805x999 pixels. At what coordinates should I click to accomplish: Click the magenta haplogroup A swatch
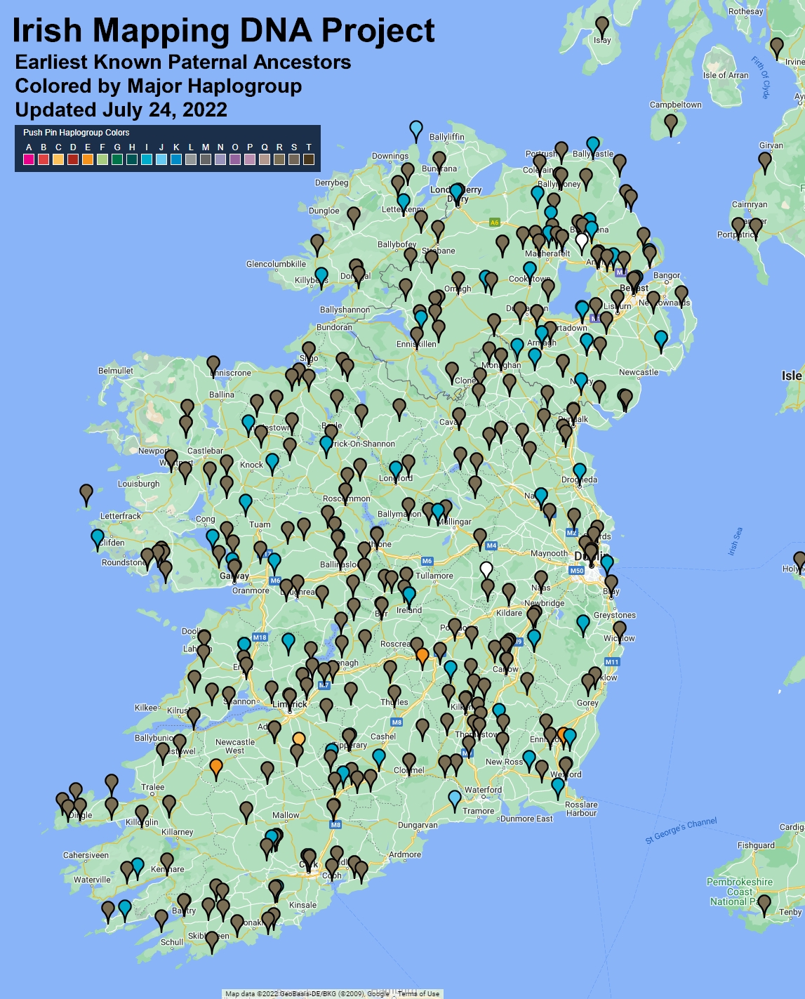coord(29,159)
